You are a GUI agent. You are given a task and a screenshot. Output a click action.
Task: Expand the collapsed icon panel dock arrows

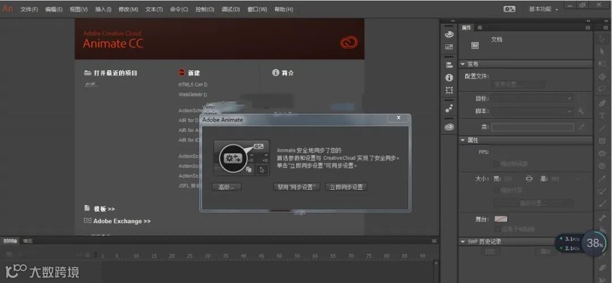453,21
